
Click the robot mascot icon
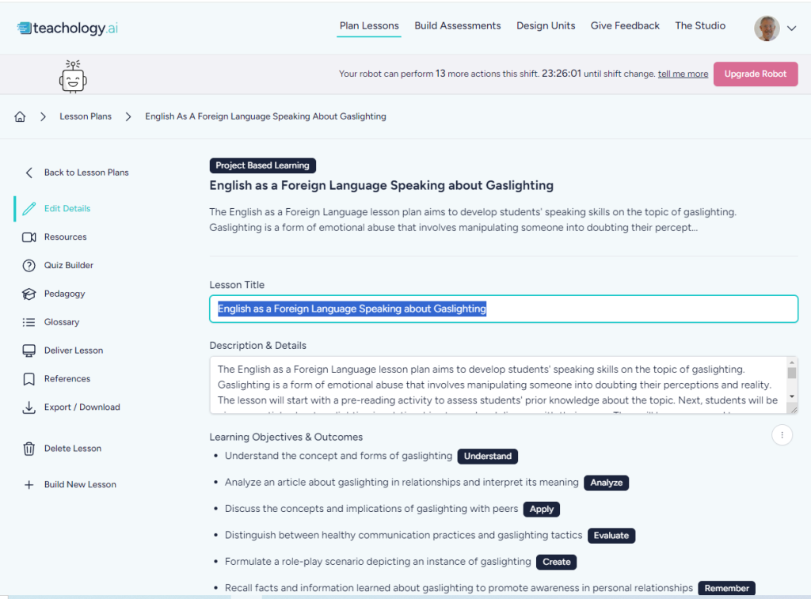(73, 76)
